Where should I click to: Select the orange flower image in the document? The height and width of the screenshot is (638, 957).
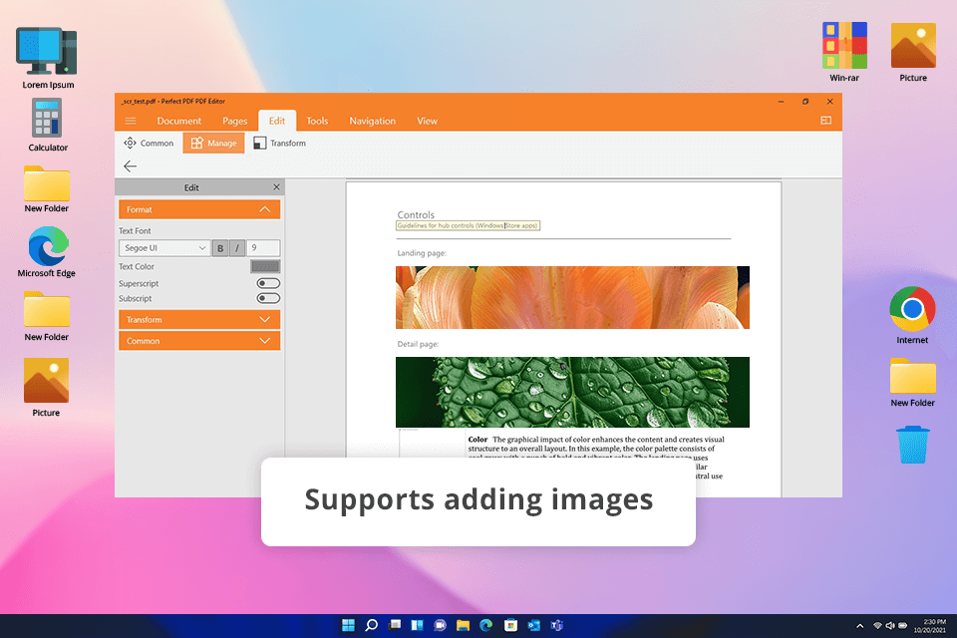(572, 297)
